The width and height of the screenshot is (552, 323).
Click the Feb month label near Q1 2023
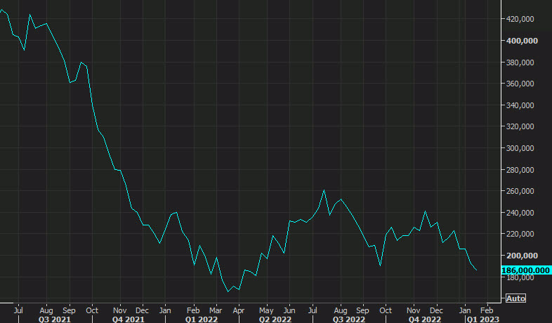tap(485, 309)
